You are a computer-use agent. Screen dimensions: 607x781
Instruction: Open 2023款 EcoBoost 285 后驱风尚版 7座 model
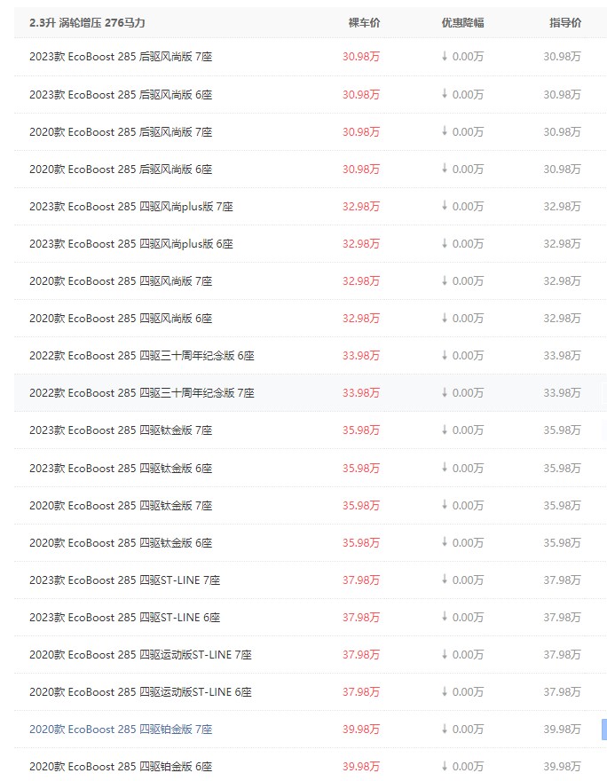tap(121, 57)
